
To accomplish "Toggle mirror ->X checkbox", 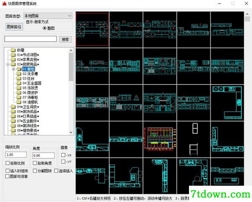I will [63, 155].
